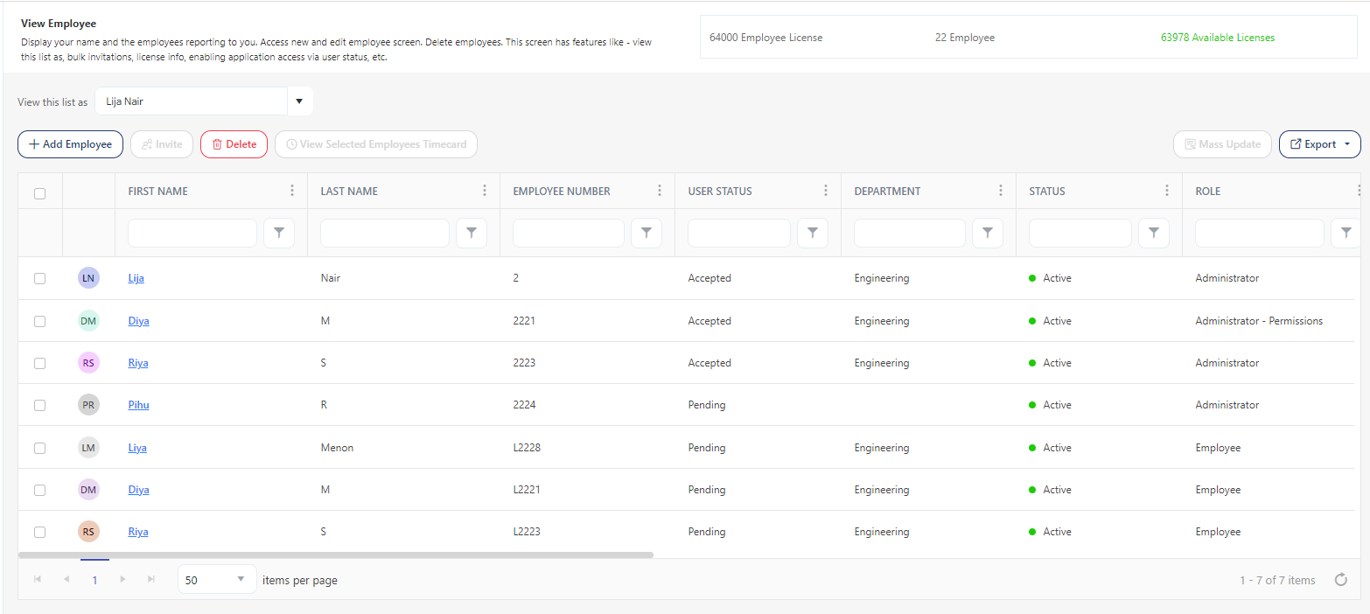Click the filter icon for Employee Number column
Viewport: 1370px width, 614px height.
647,233
